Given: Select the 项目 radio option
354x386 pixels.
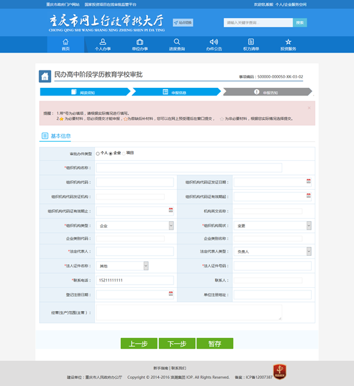Looking at the screenshot, I should pyautogui.click(x=124, y=154).
